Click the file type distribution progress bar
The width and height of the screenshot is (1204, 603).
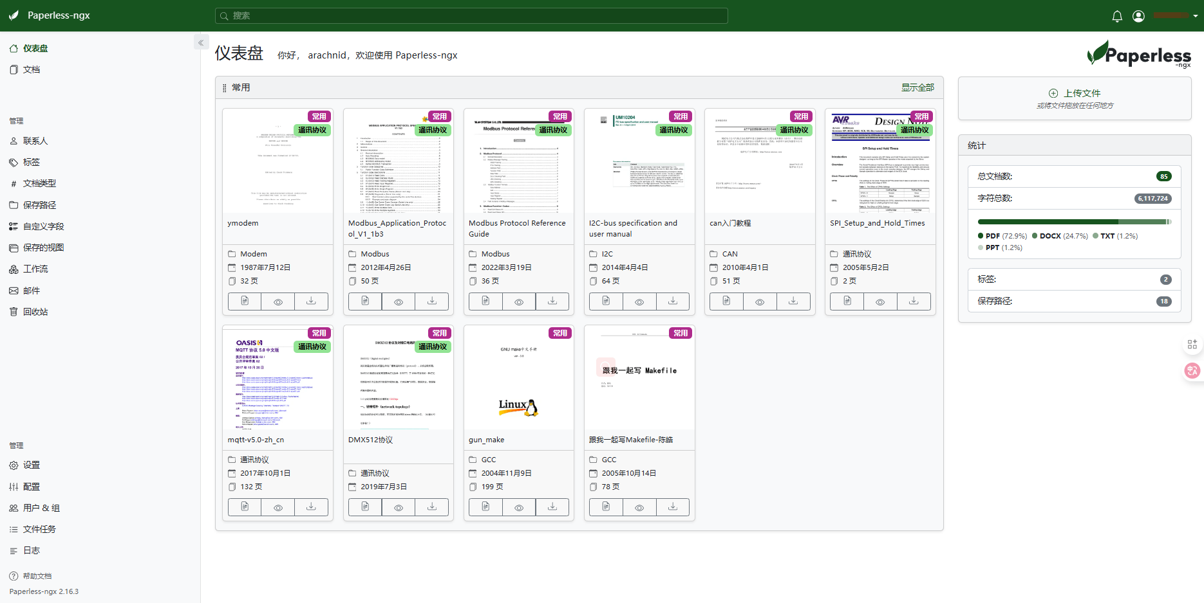[x=1074, y=222]
